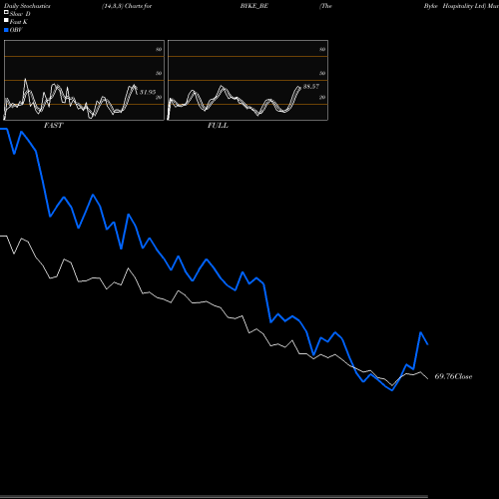Click the 69.76Close price label

453,376
